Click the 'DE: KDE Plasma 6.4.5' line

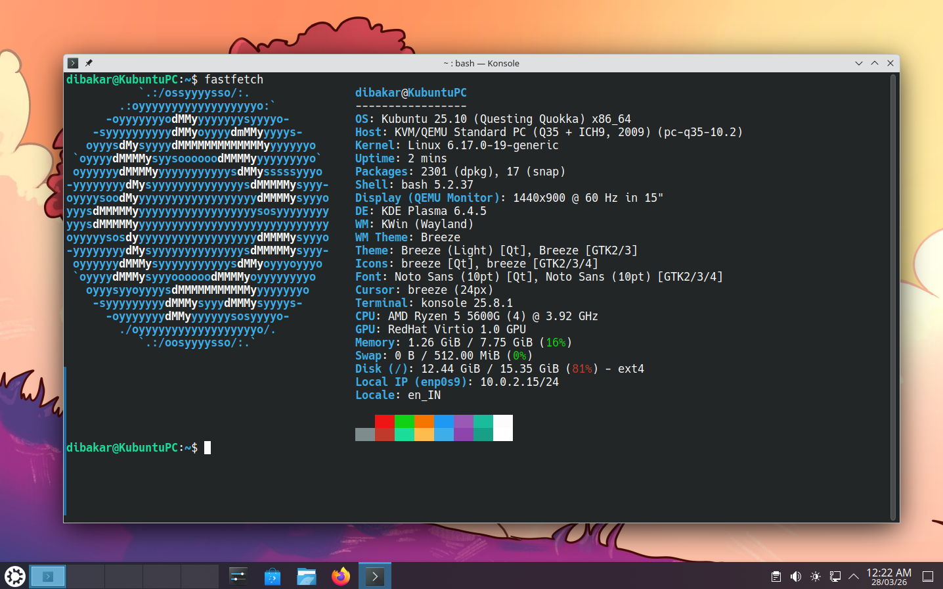click(x=421, y=211)
